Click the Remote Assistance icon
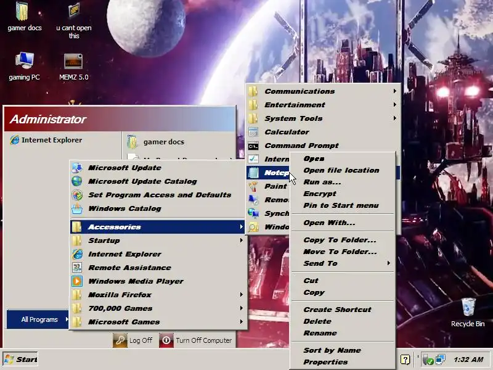The height and width of the screenshot is (370, 493). coord(76,268)
